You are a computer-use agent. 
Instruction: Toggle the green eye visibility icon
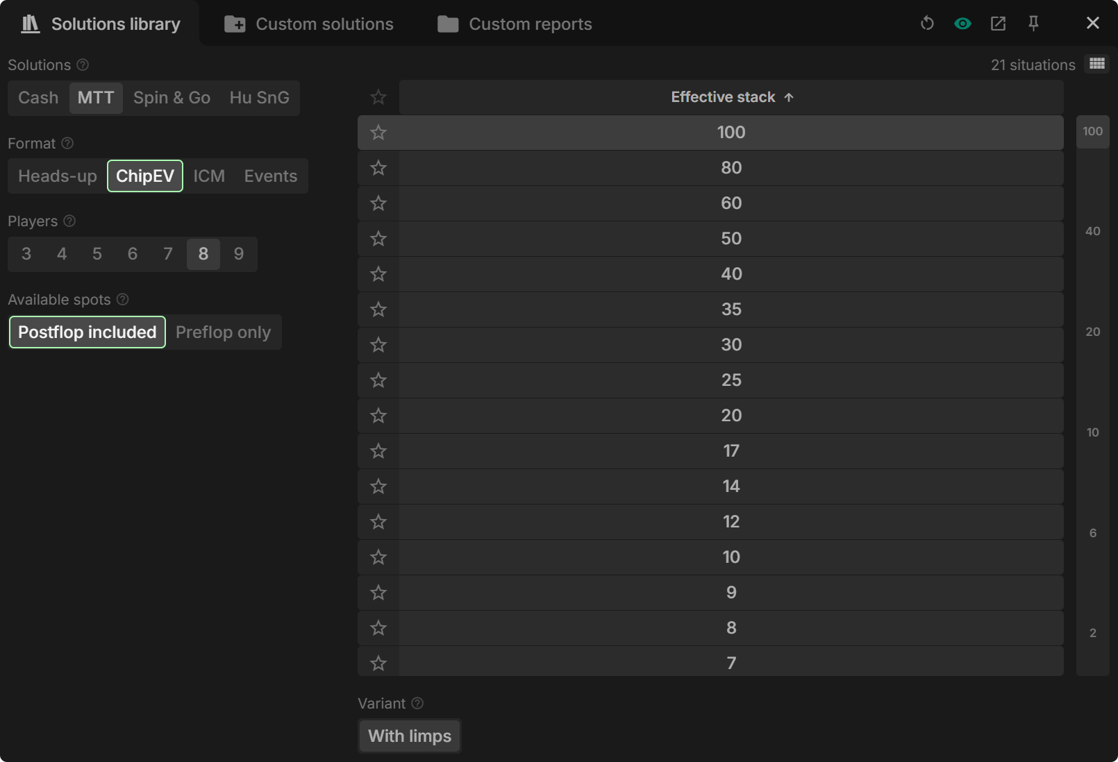tap(962, 24)
